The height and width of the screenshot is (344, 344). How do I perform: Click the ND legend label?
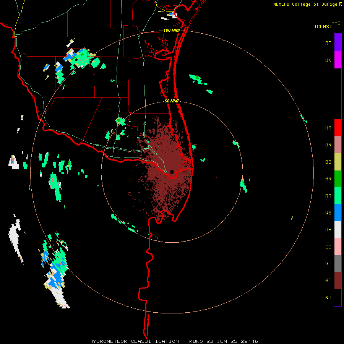[x=328, y=298]
